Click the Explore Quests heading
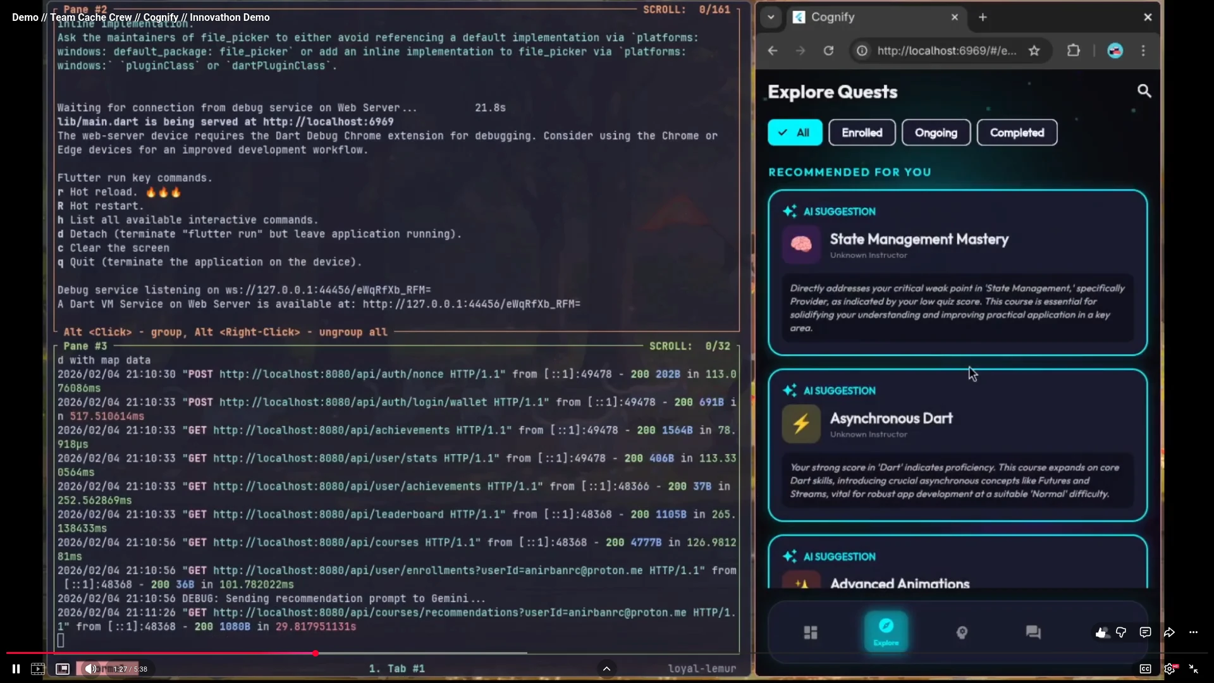This screenshot has width=1214, height=683. (833, 92)
